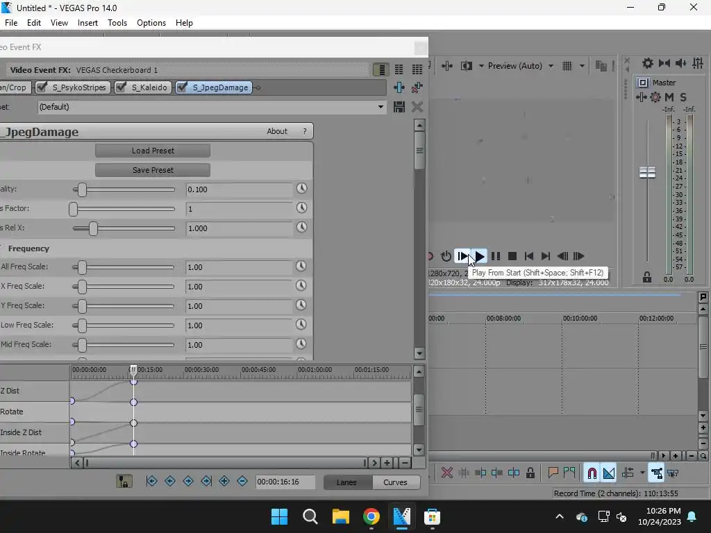Toggle loop playback icon

(446, 256)
